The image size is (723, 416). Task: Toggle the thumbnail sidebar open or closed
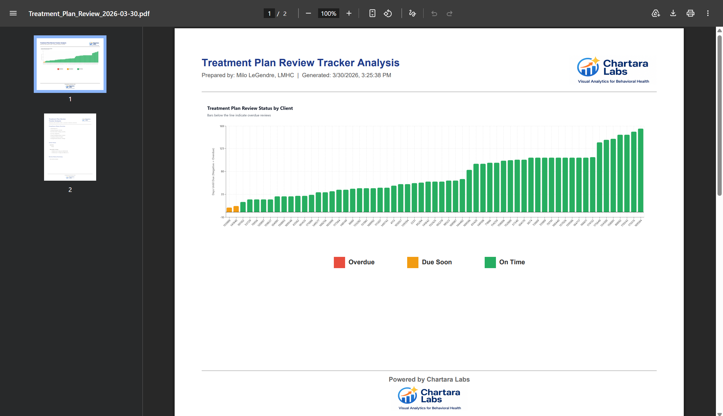pyautogui.click(x=13, y=13)
